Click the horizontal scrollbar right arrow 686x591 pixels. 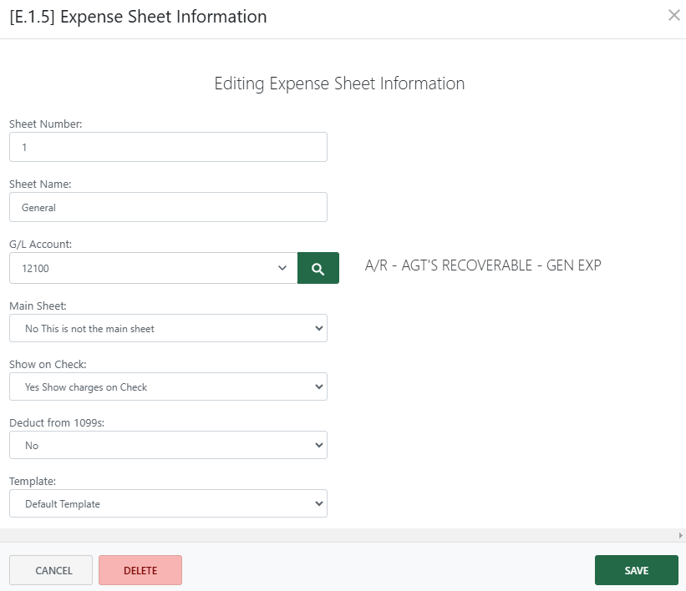click(680, 535)
